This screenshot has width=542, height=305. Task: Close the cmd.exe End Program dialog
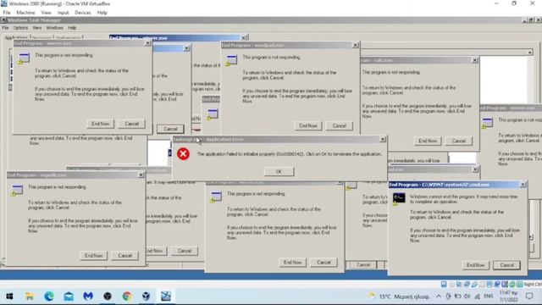523,185
